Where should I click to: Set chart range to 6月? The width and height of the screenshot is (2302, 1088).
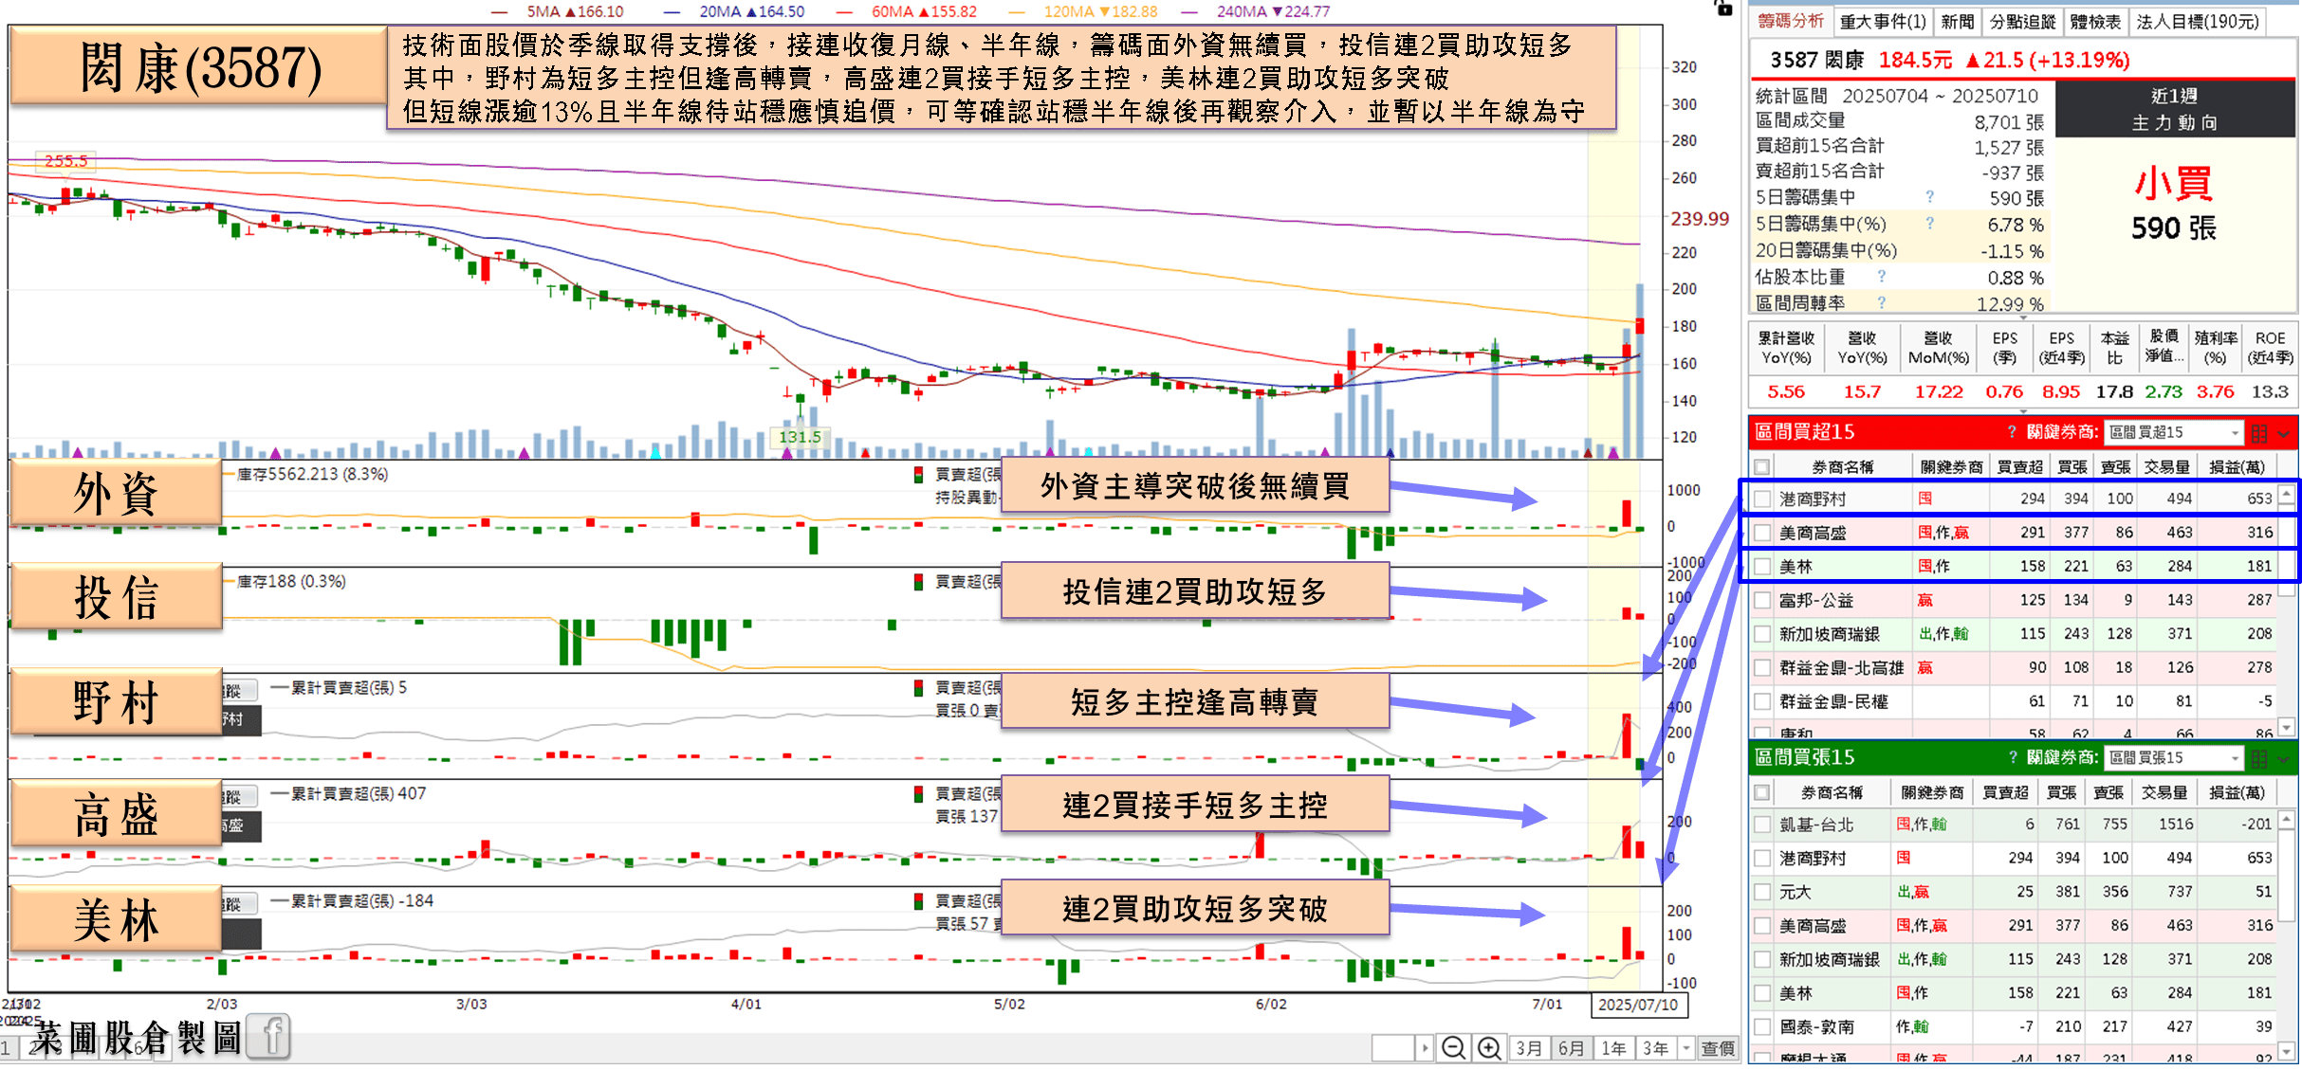[x=1571, y=1048]
